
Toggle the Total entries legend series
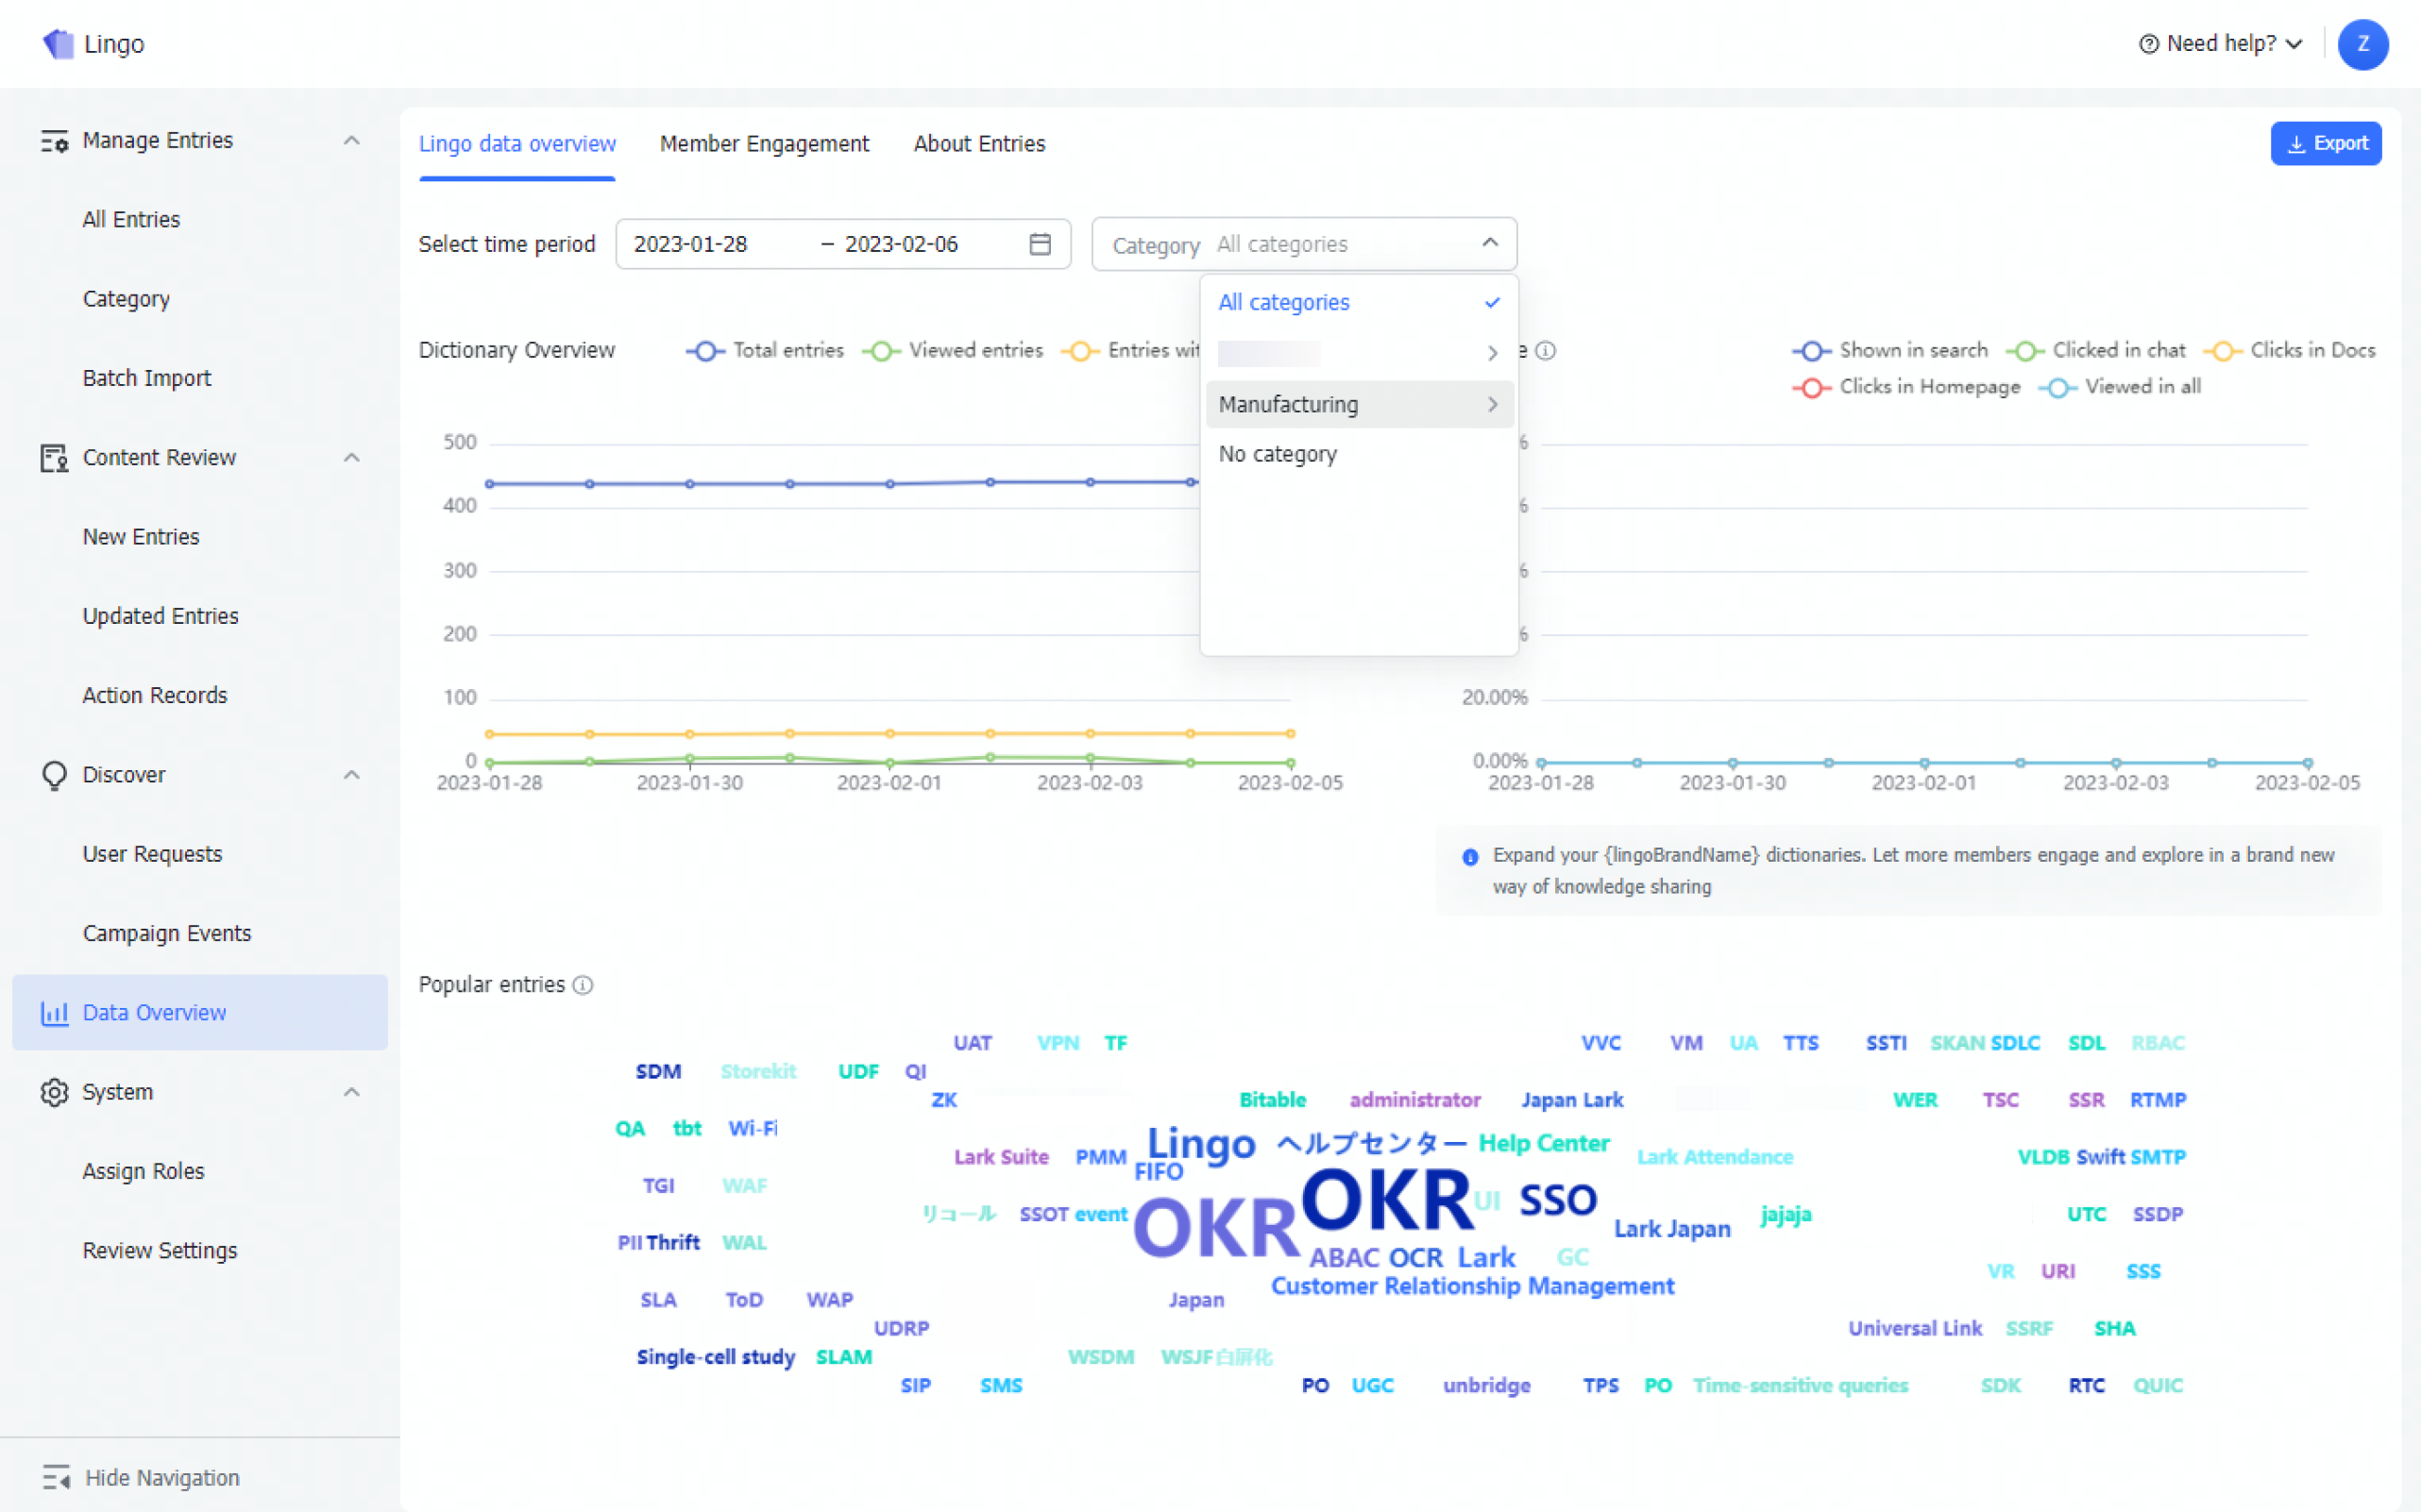point(766,351)
